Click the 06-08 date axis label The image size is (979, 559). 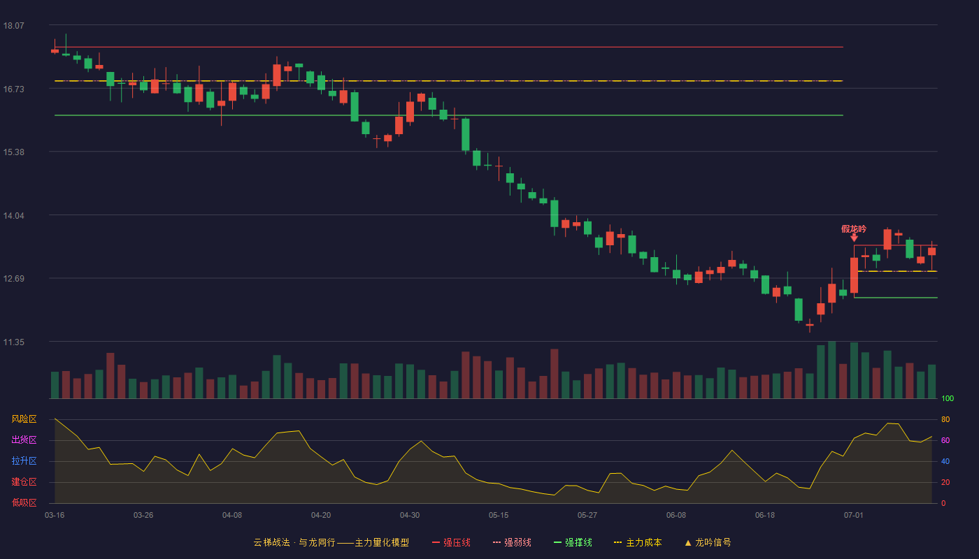pos(676,515)
